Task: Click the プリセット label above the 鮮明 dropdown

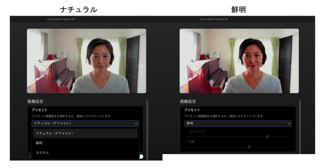Action: coord(192,110)
